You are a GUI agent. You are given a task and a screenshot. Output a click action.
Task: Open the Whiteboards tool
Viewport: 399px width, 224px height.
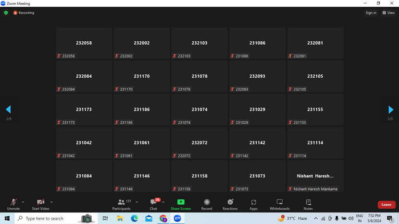[279, 204]
